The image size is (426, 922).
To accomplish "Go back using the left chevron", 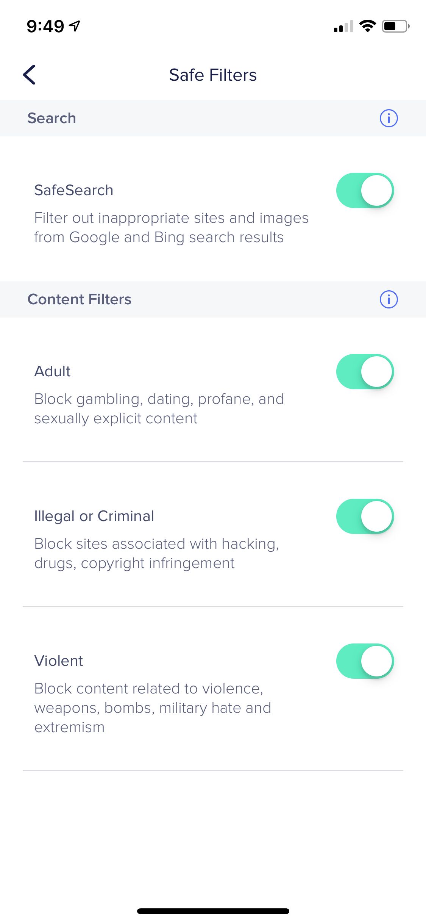I will click(29, 75).
